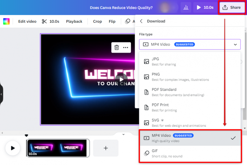The image size is (247, 165).
Task: Click Edit video in toolbar
Action: click(x=27, y=22)
